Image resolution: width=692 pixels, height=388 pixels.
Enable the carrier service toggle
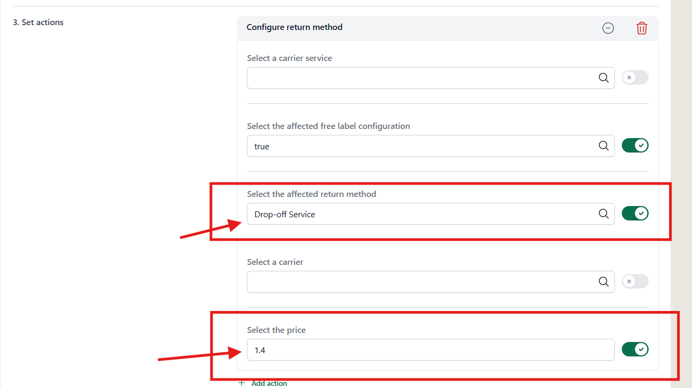[x=635, y=78]
